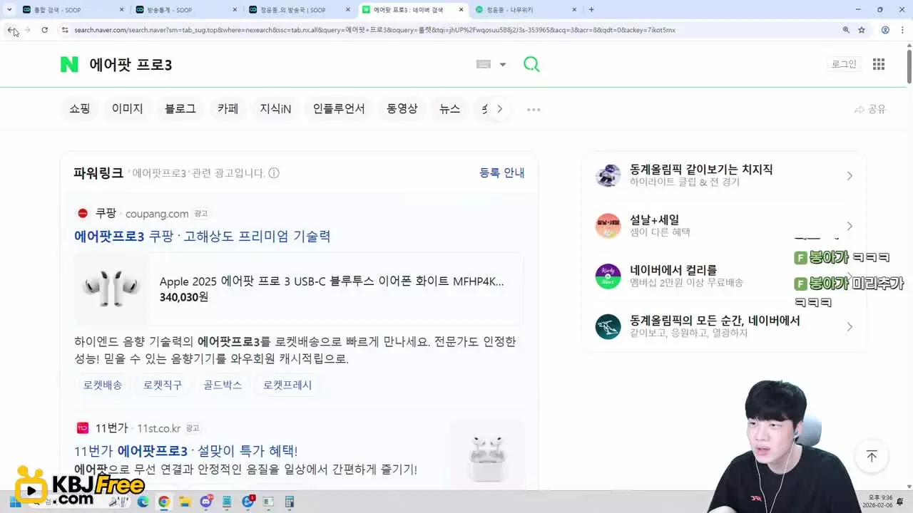
Task: Open the 설날+세일 banner
Action: click(x=724, y=226)
